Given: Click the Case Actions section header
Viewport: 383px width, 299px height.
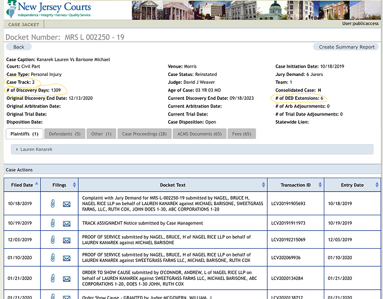Looking at the screenshot, I should 192,170.
